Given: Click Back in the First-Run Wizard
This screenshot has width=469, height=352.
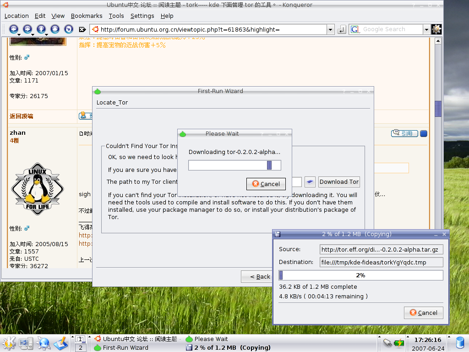Looking at the screenshot, I should [256, 276].
